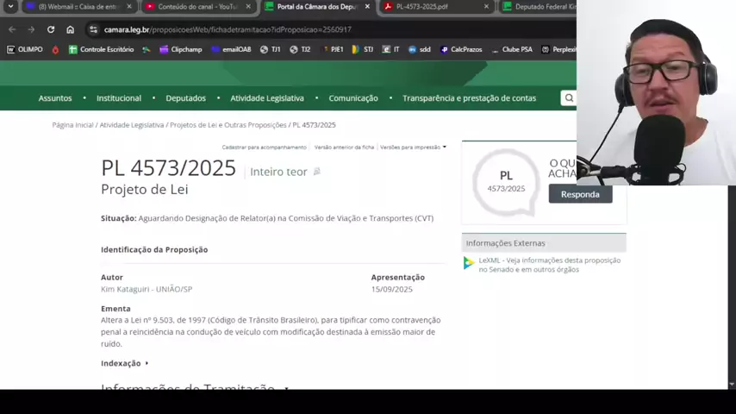The height and width of the screenshot is (414, 736).
Task: Open the site search magnifier icon
Action: coord(569,98)
